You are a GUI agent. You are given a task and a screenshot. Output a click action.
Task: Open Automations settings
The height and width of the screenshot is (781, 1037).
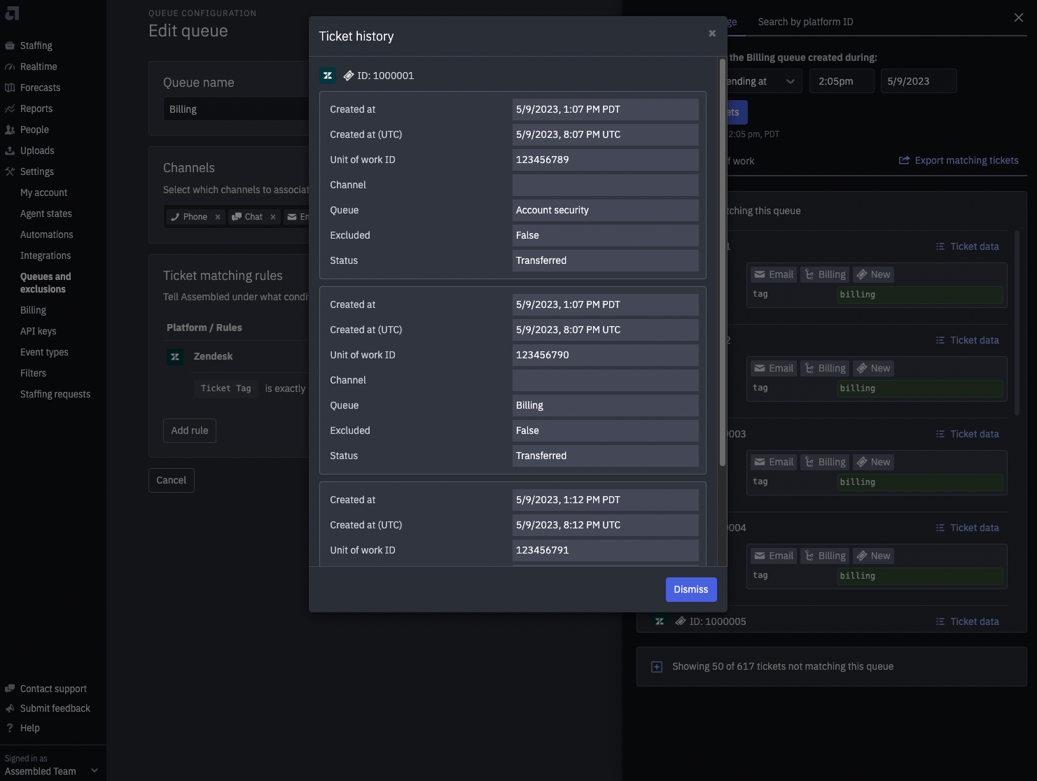click(x=46, y=234)
